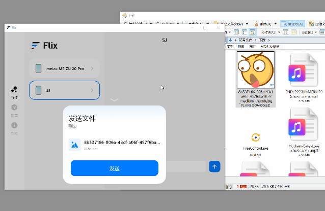325x211 pixels.
Task: Open the 文件夹(O) dropdown in file manager toolbar
Action: [270, 32]
